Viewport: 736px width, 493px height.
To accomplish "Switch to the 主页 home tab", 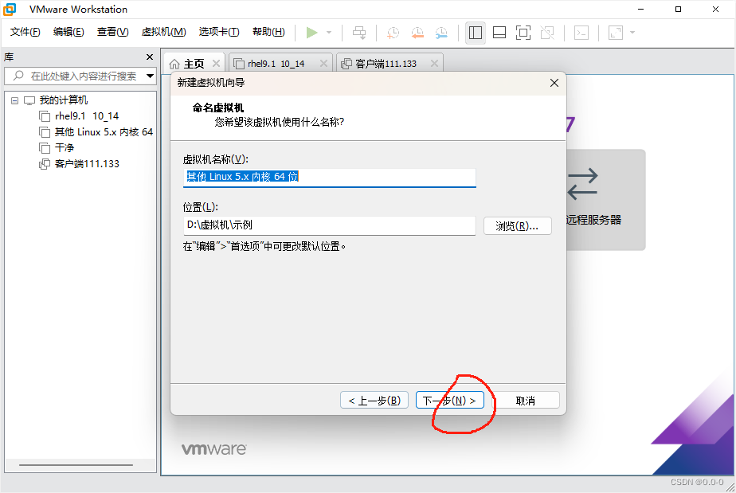I will tap(194, 64).
